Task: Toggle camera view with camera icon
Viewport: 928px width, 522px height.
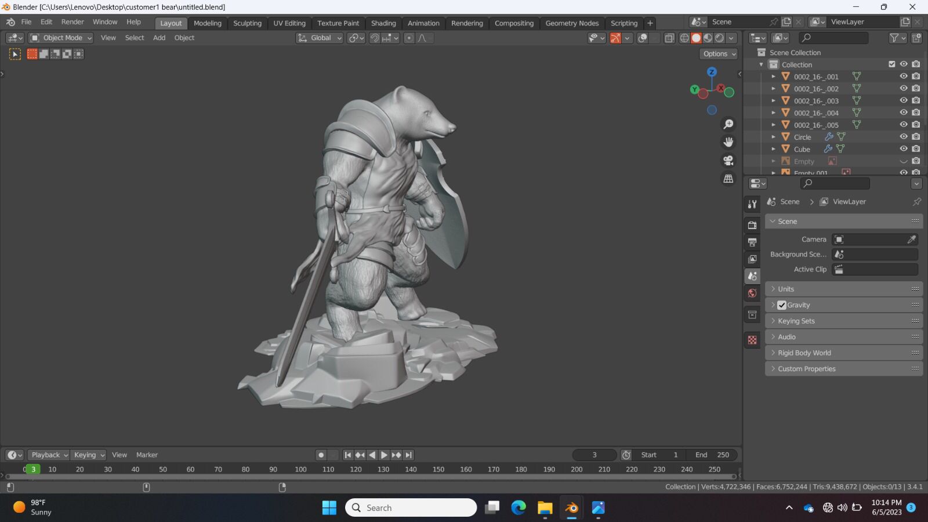Action: pos(728,160)
